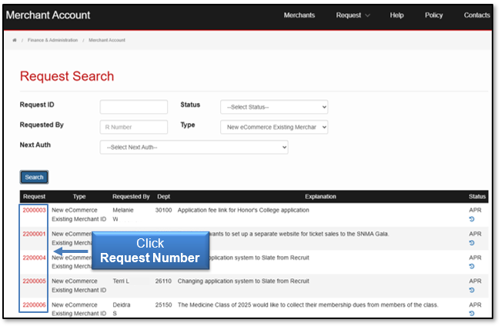Click requester name Terri L
Image resolution: width=501 pixels, height=326 pixels.
point(121,281)
